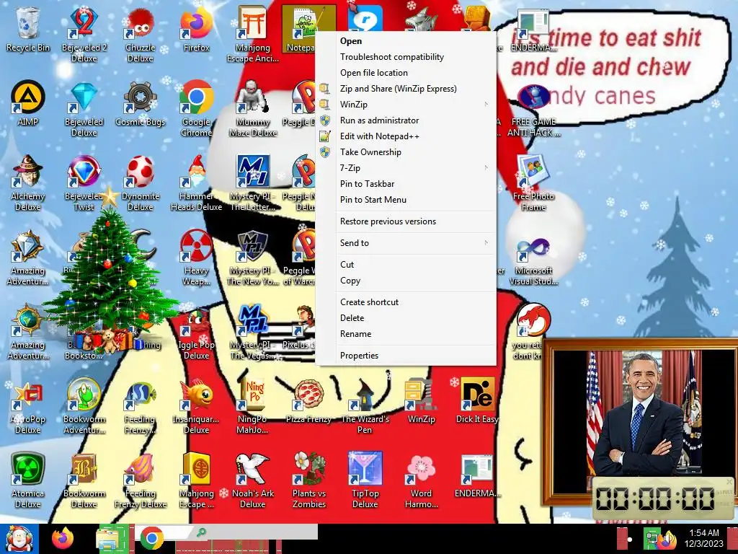This screenshot has height=554, width=738.
Task: Choose Zip and Share (WinZip Express)
Action: coord(406,89)
